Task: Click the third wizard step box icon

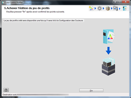Action: 108,8
